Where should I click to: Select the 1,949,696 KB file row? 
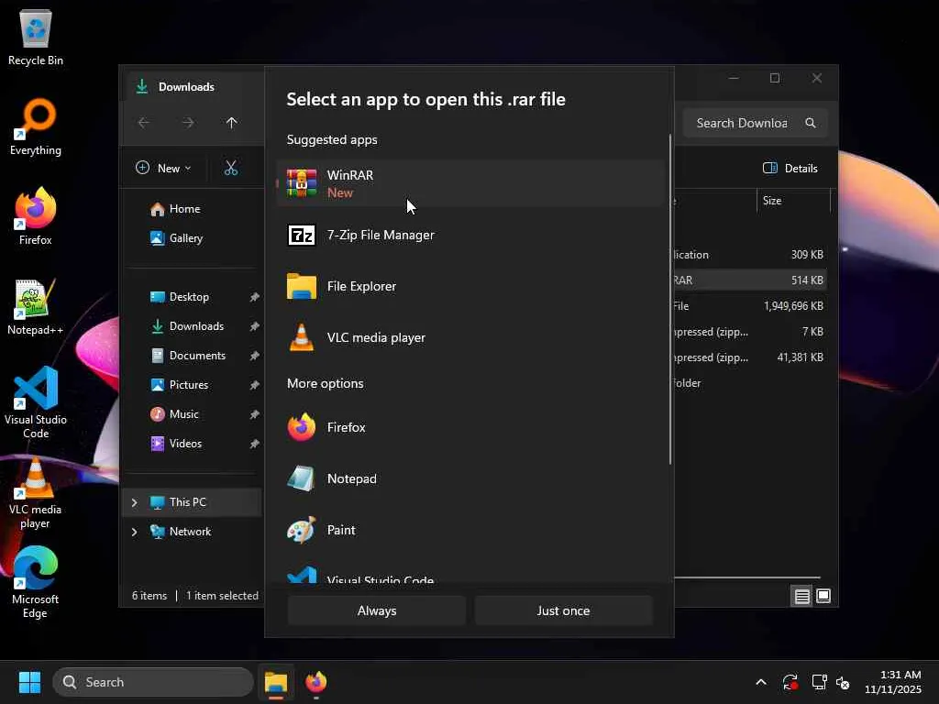click(x=750, y=306)
